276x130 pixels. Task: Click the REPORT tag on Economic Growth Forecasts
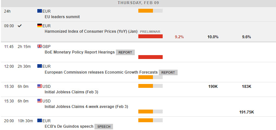coord(168,72)
